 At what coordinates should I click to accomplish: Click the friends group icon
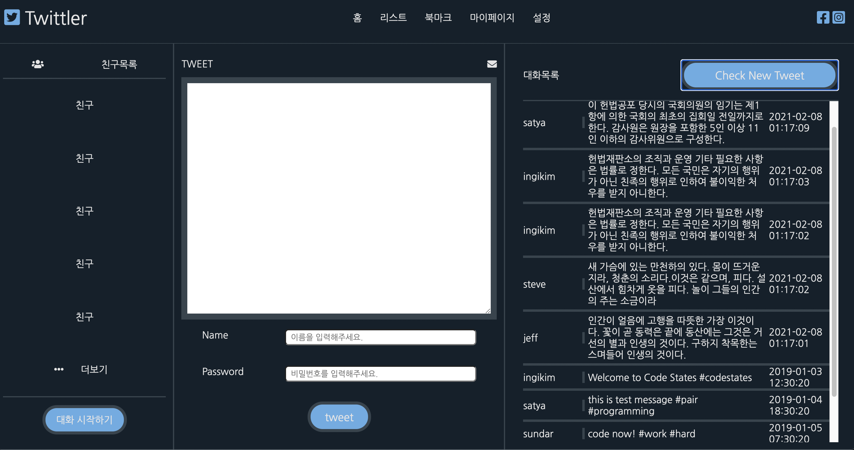[x=38, y=64]
